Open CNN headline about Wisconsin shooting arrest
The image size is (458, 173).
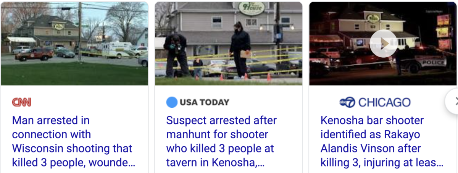[73, 142]
